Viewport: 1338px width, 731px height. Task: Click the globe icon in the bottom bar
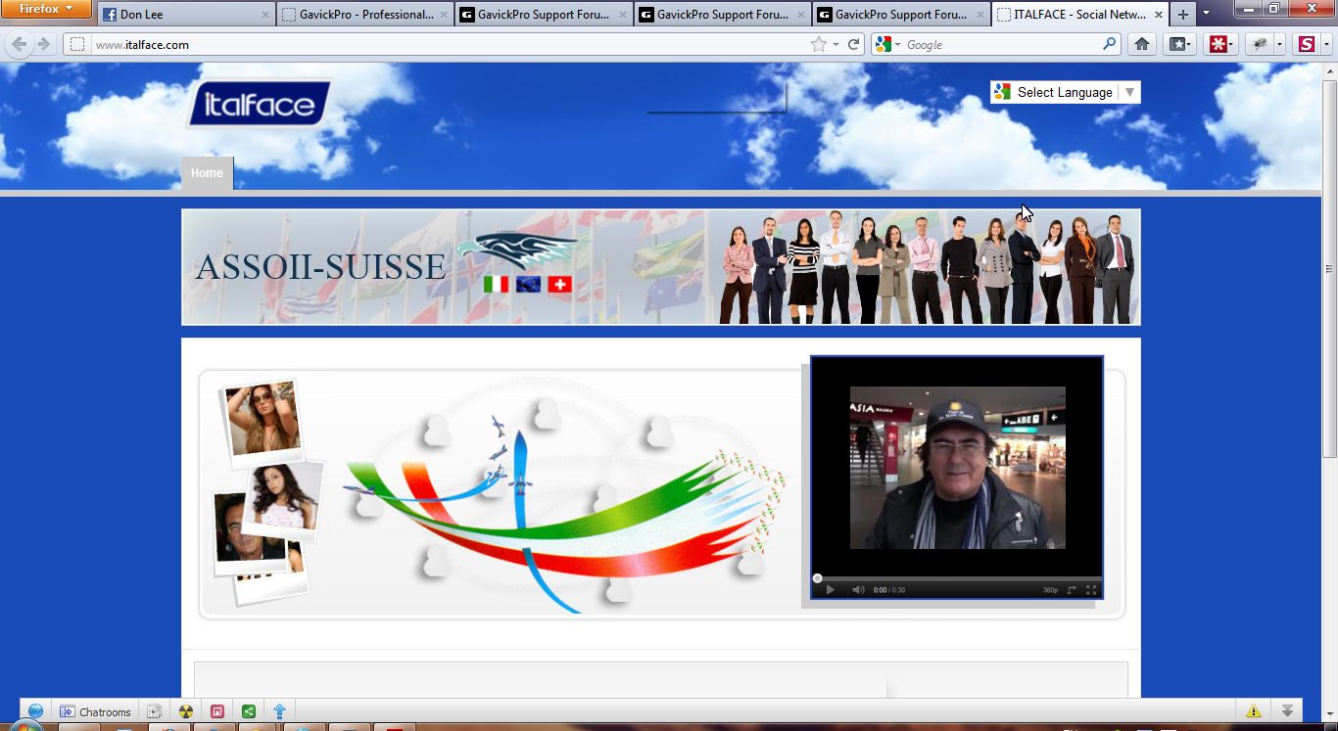[x=35, y=711]
